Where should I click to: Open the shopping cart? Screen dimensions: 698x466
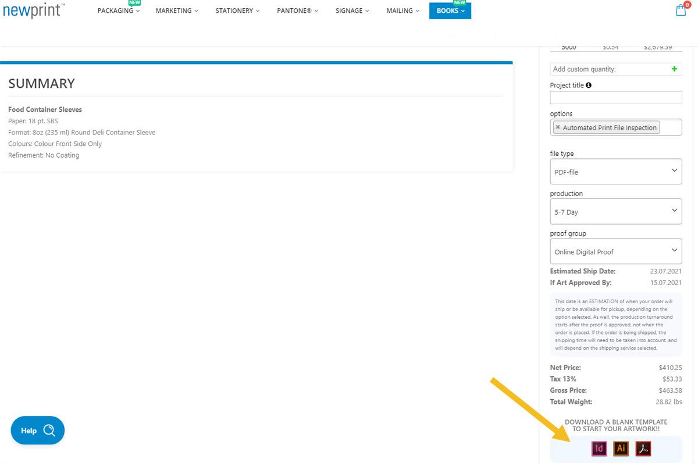click(681, 10)
